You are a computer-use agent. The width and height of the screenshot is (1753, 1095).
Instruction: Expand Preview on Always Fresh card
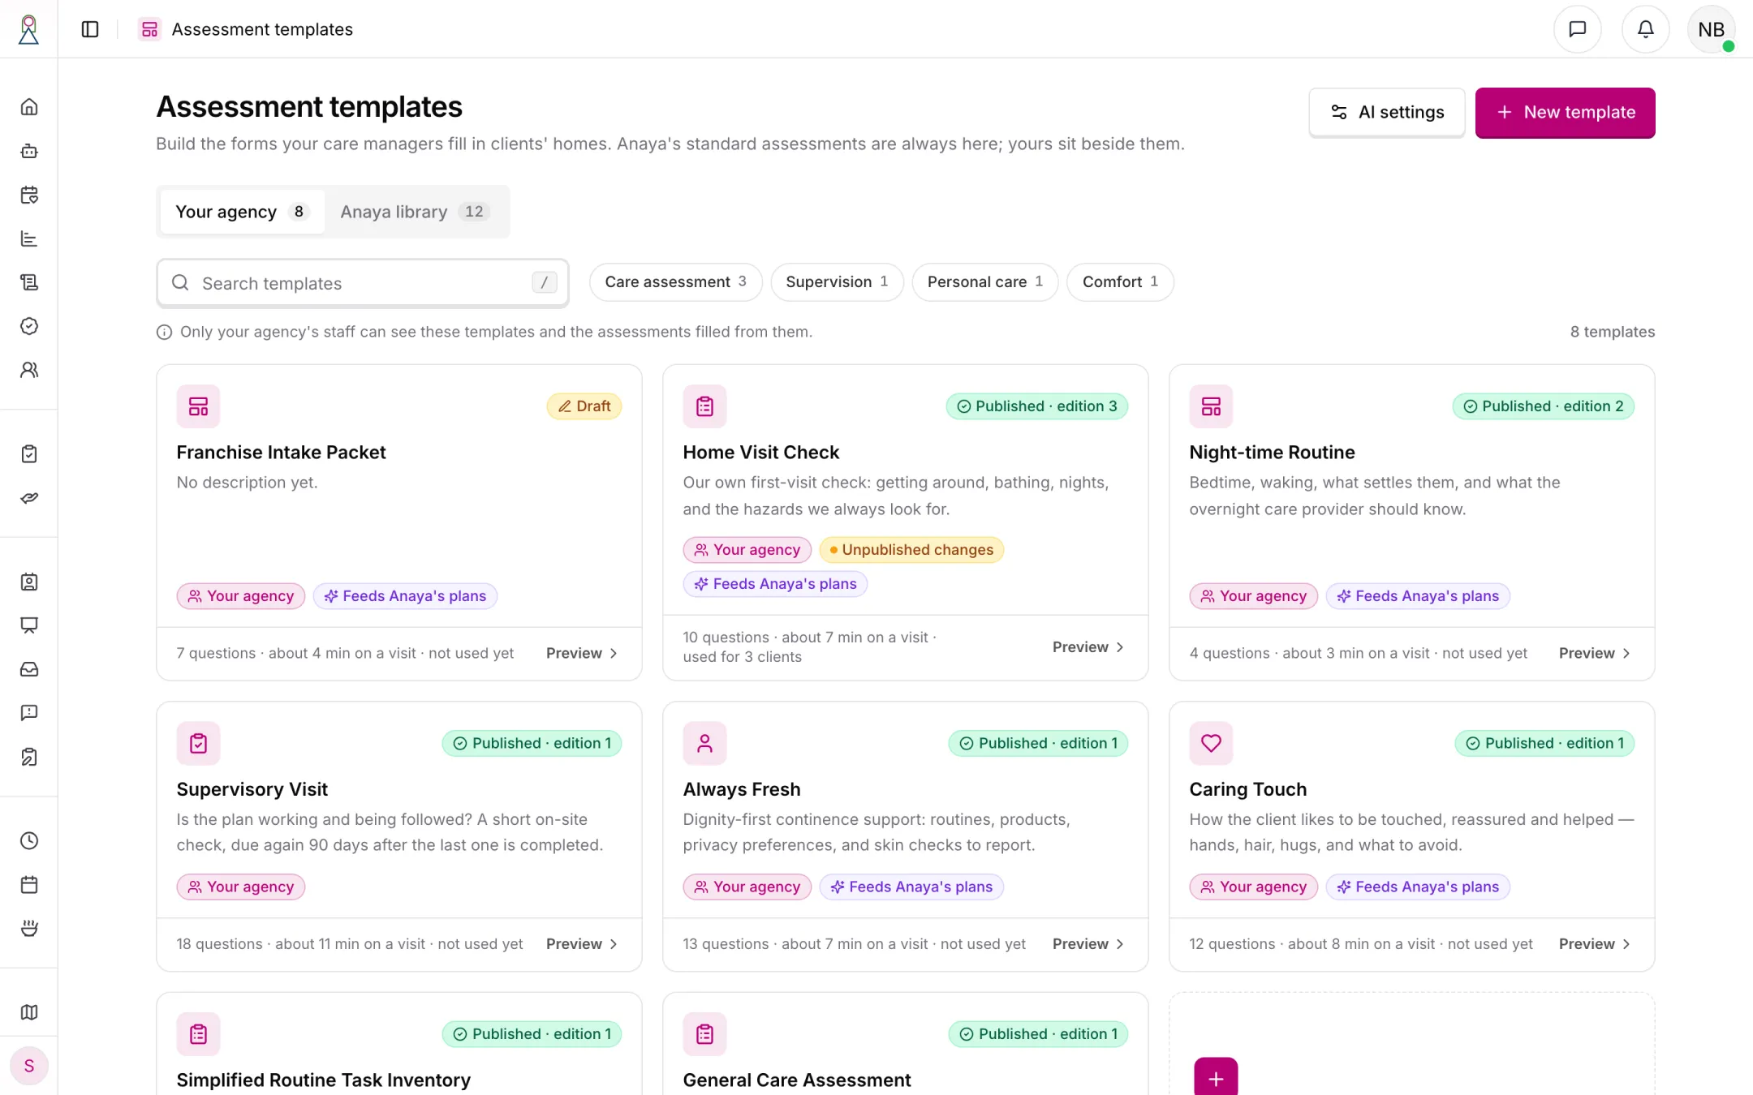1088,944
